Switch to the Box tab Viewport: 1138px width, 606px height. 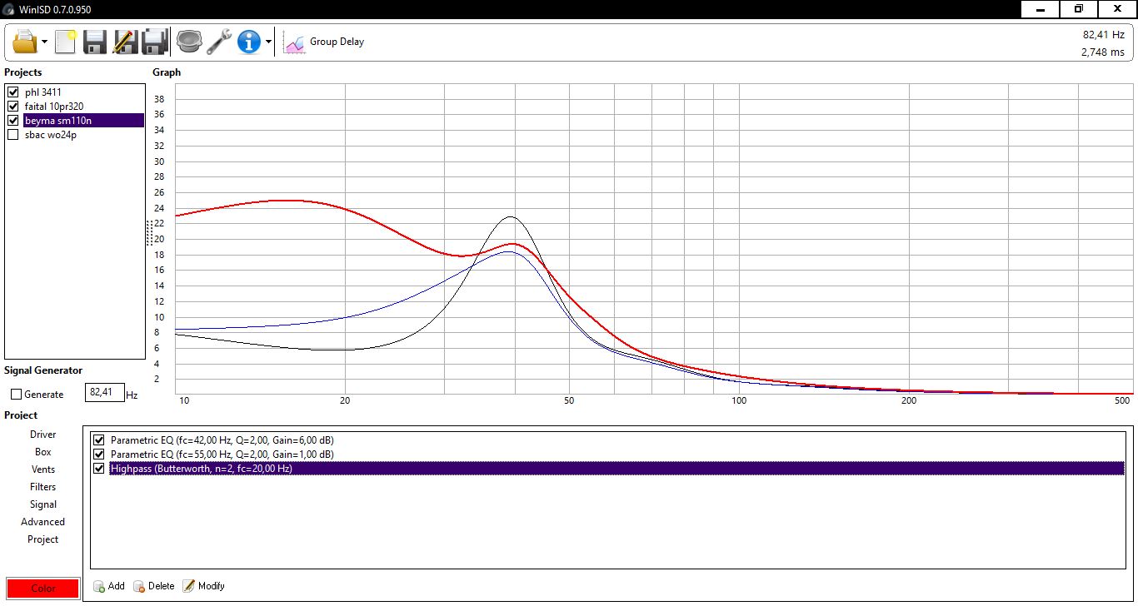click(x=43, y=452)
